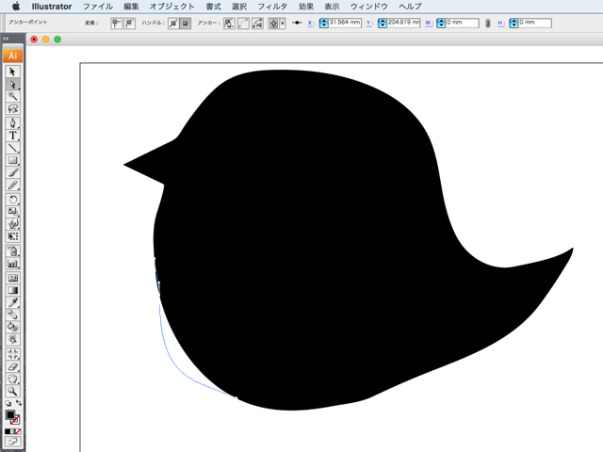The image size is (603, 452).
Task: Toggle convert anchor to smooth button
Action: (x=129, y=23)
